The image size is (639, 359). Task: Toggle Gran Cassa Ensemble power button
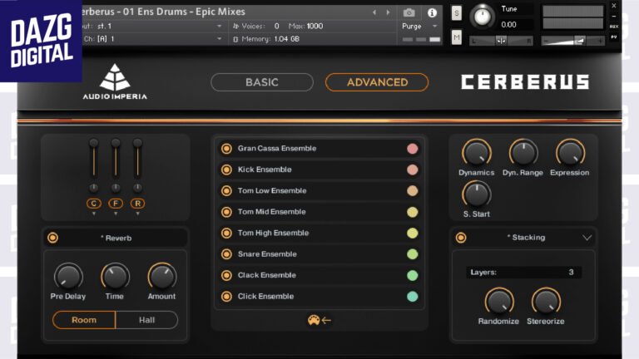click(226, 149)
